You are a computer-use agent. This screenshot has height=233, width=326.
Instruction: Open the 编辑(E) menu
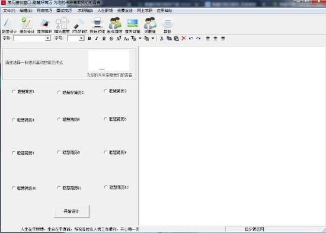coord(25,11)
